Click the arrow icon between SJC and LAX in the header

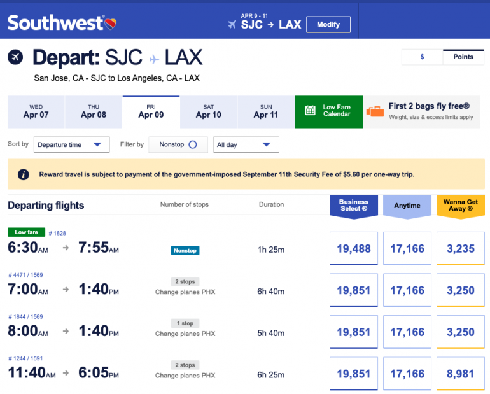270,25
